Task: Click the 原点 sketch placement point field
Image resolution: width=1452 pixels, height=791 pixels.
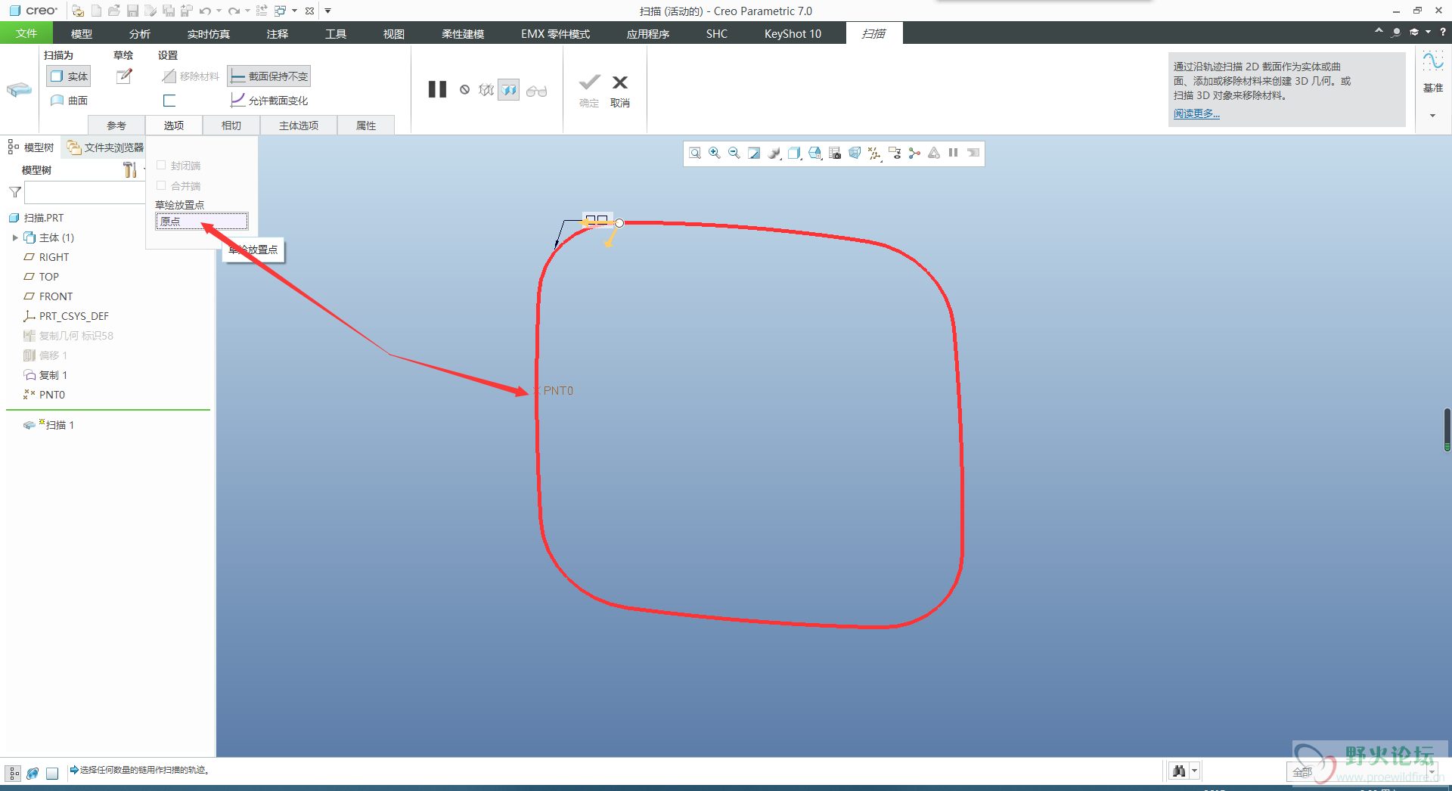Action: point(202,221)
